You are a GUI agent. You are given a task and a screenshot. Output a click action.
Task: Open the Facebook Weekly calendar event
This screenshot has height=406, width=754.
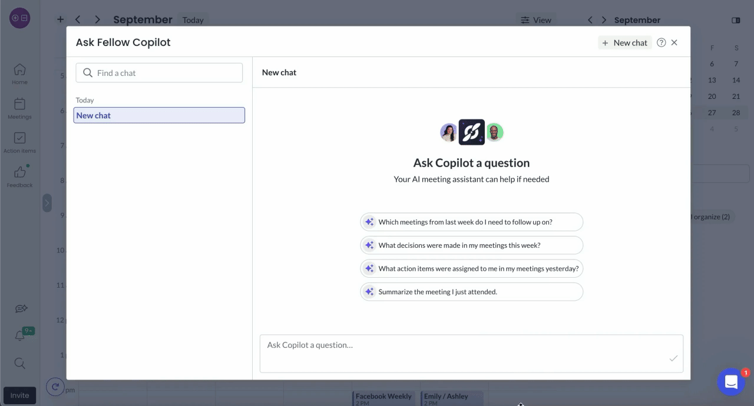(x=384, y=398)
